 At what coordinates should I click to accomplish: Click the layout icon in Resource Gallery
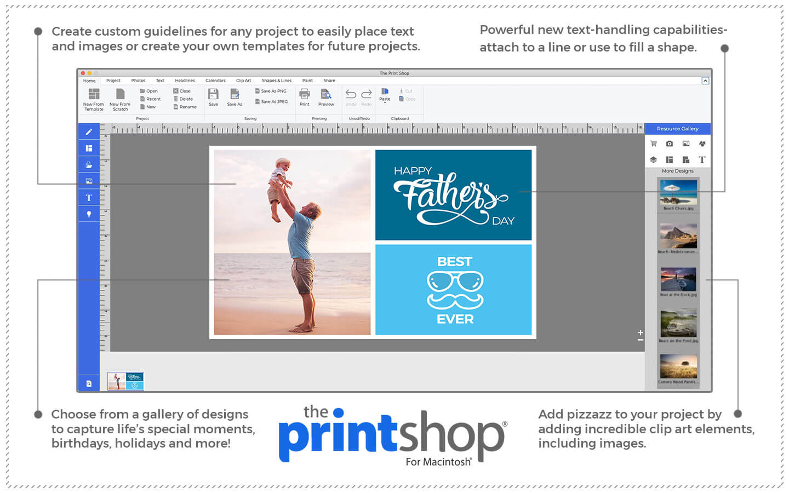click(x=670, y=159)
